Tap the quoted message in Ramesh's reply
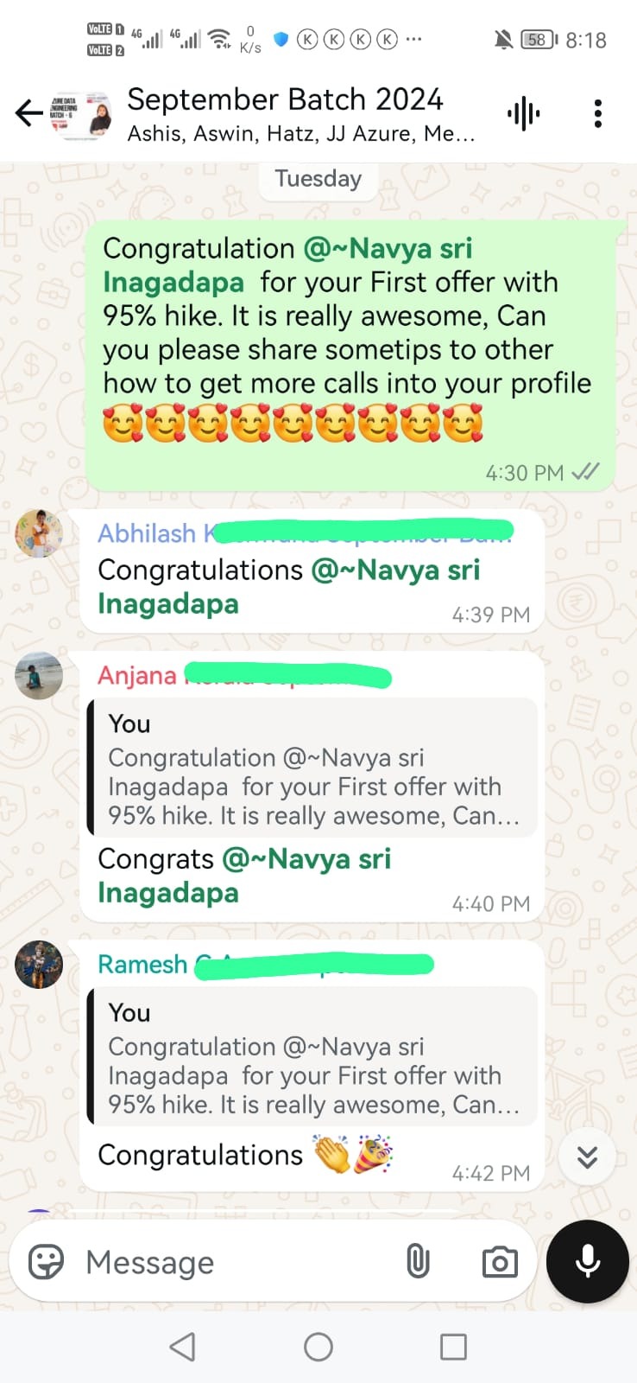 click(x=312, y=1056)
